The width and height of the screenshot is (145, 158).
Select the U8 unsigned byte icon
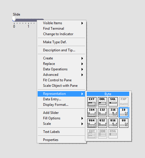[x=124, y=123]
